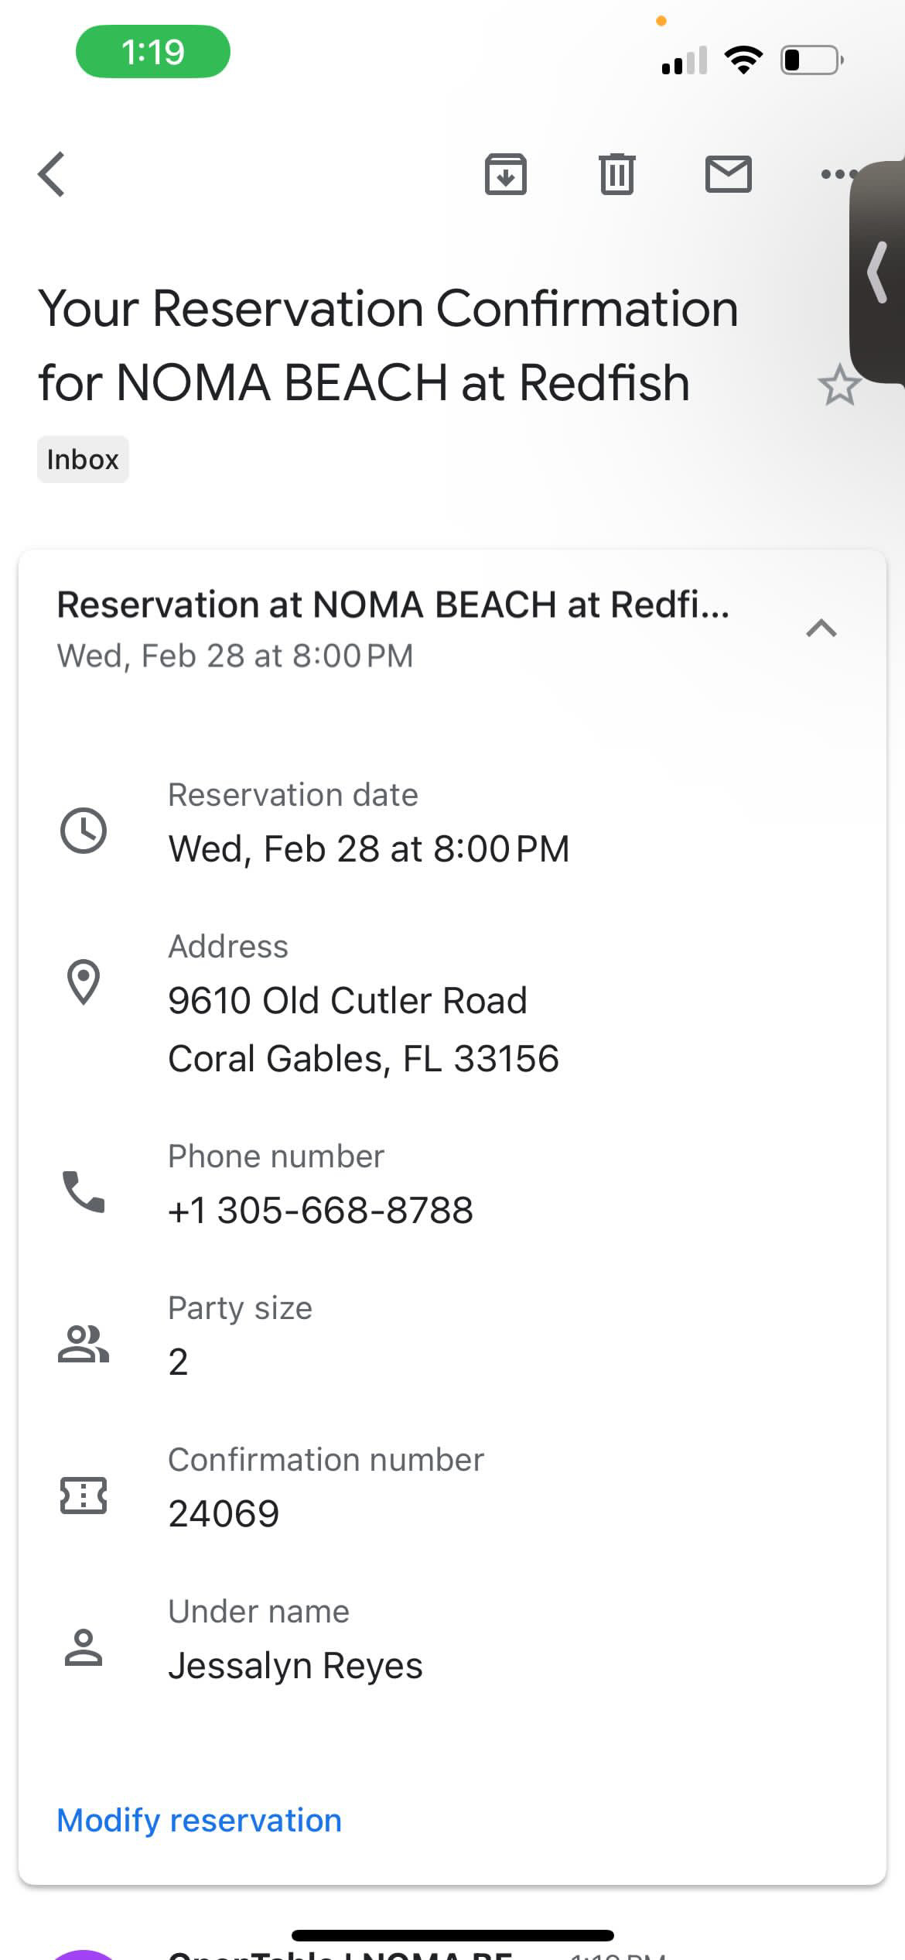Viewport: 905px width, 1960px height.
Task: Delete the email with trash icon
Action: tap(616, 174)
